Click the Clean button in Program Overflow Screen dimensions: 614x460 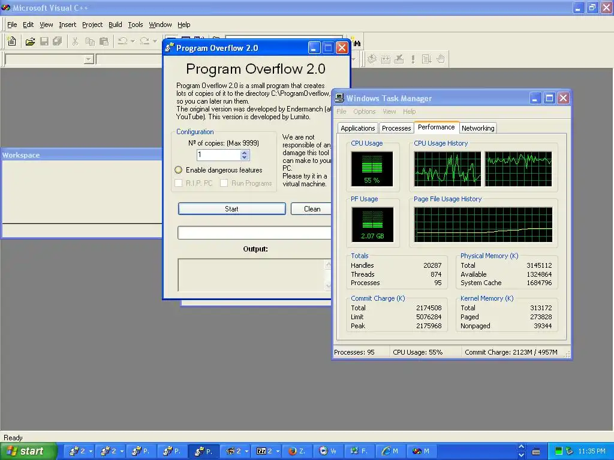[311, 209]
